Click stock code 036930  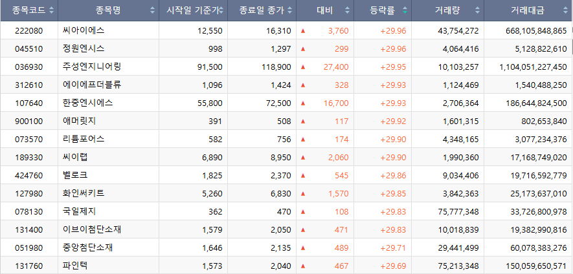[x=29, y=67]
